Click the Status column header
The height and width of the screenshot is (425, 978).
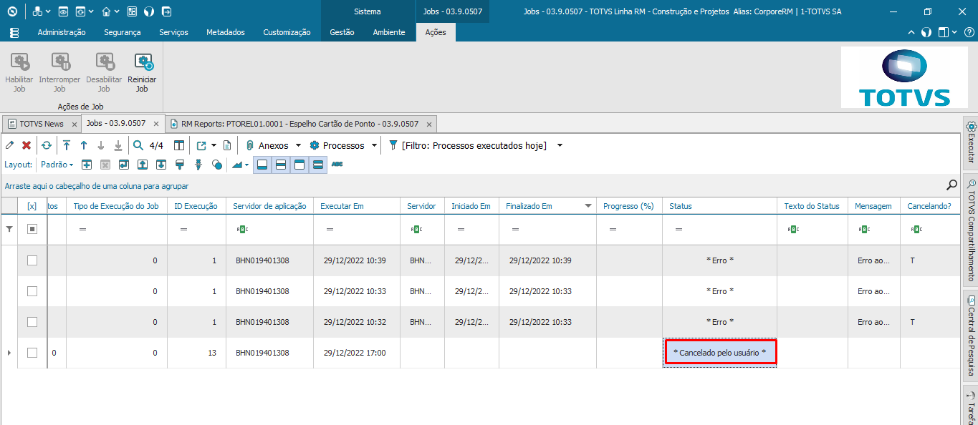[x=719, y=206]
